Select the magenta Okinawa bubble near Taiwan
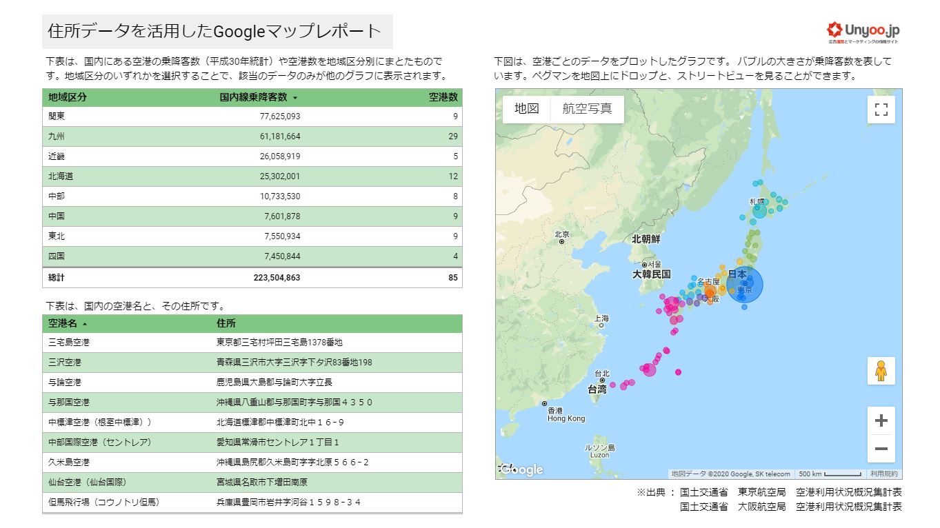Screen dimensions: 940x528 coord(649,369)
